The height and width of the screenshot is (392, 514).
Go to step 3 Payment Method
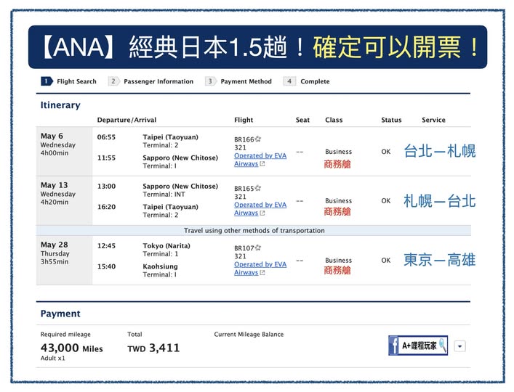point(238,81)
